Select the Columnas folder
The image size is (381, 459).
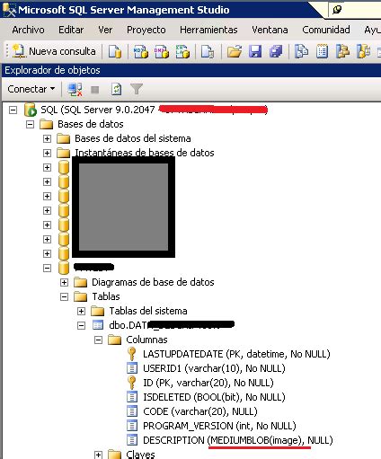pyautogui.click(x=146, y=340)
